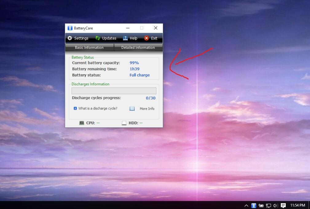Open BatteryCare Settings
This screenshot has width=310, height=209.
coord(78,38)
